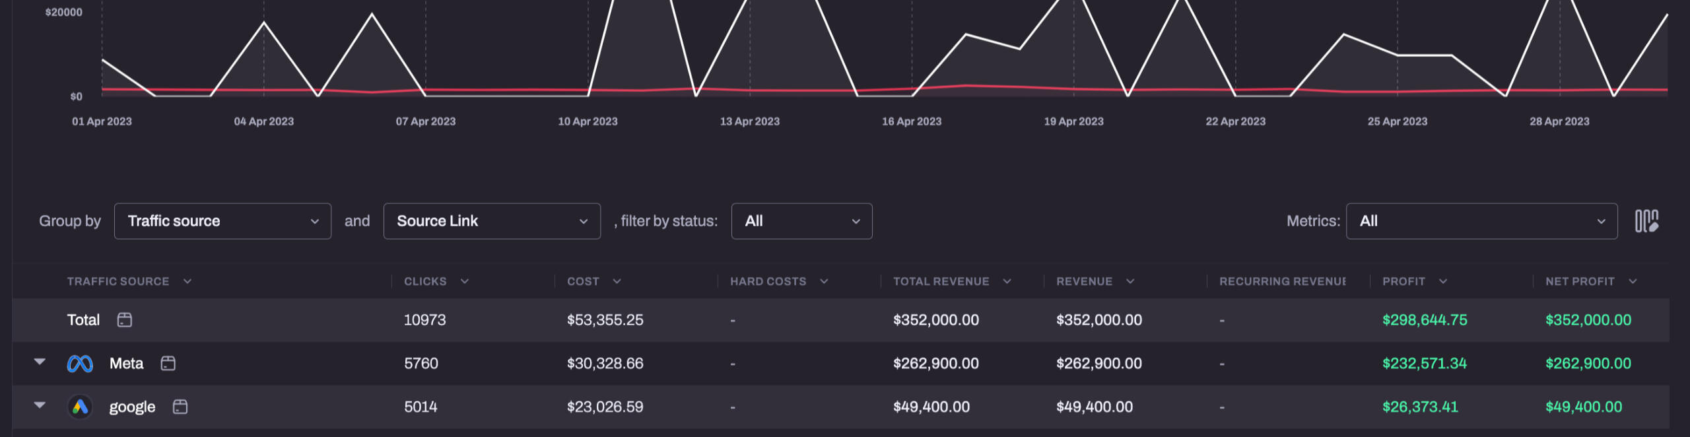This screenshot has height=437, width=1690.
Task: Click the calendar icon beside Meta
Action: [168, 364]
